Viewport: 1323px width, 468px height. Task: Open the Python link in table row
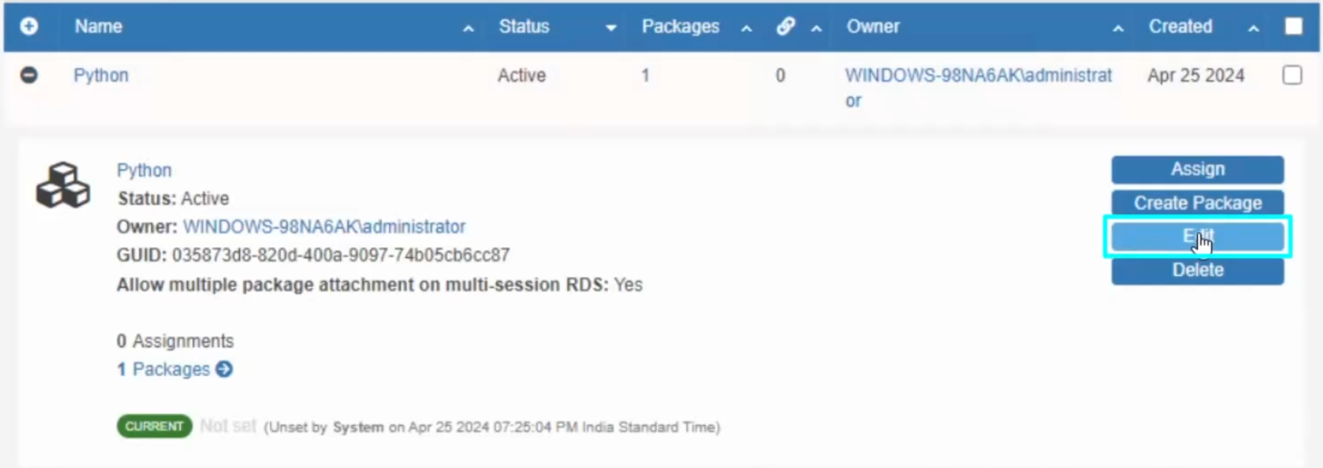pyautogui.click(x=101, y=75)
